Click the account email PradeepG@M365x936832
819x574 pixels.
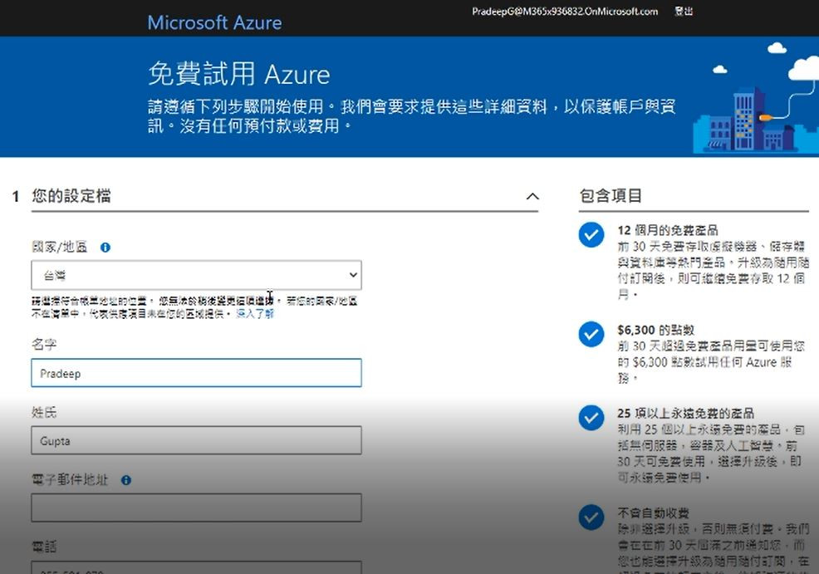coord(565,12)
